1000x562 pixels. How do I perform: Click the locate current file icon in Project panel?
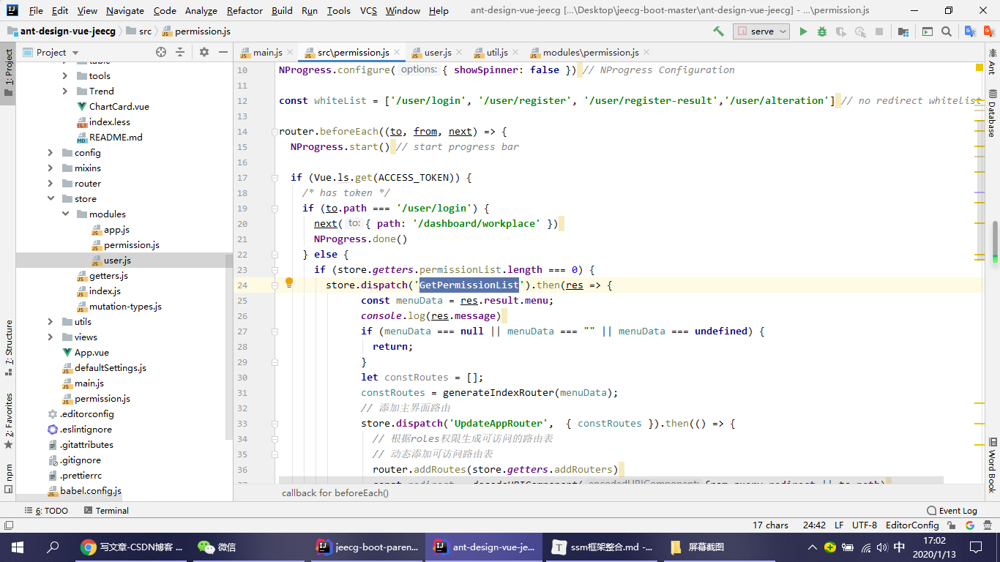[x=161, y=52]
